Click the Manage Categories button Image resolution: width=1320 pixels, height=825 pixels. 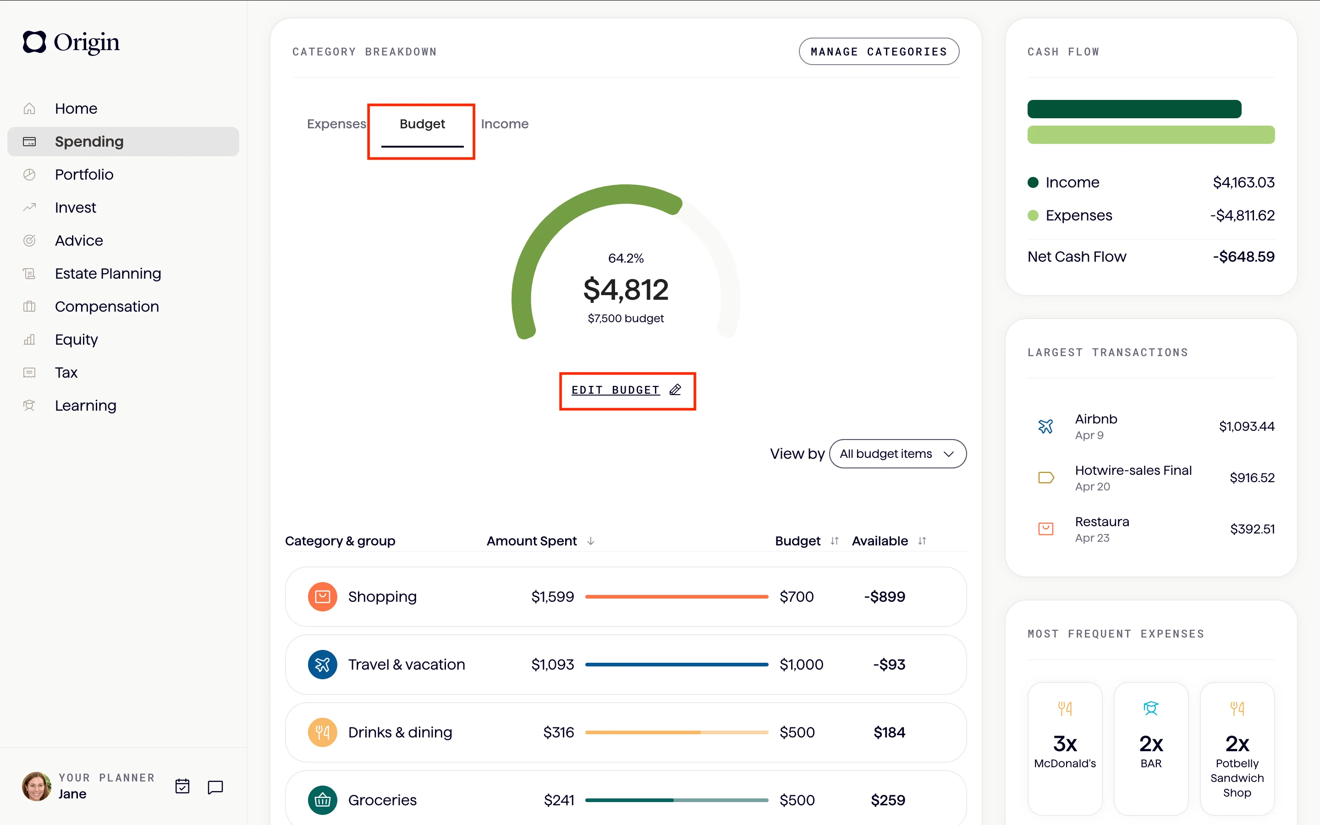[x=878, y=52]
